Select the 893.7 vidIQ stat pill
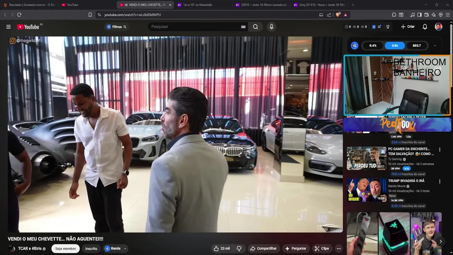This screenshot has width=453, height=255. [x=417, y=45]
